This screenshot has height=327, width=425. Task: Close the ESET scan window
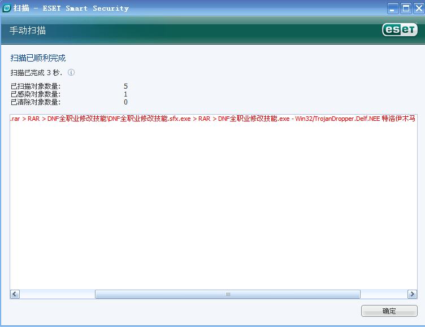click(x=419, y=8)
